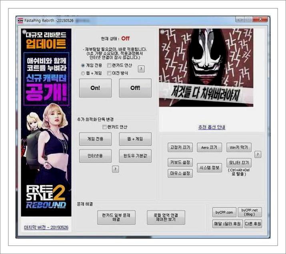
Task: Open the ? help below 인터넷용 button
Action: pyautogui.click(x=115, y=169)
